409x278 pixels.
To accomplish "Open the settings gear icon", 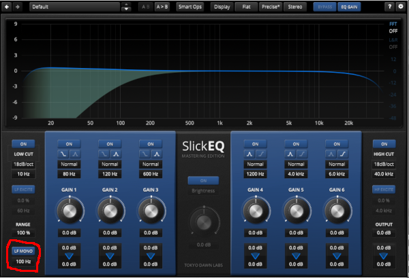I will point(401,7).
